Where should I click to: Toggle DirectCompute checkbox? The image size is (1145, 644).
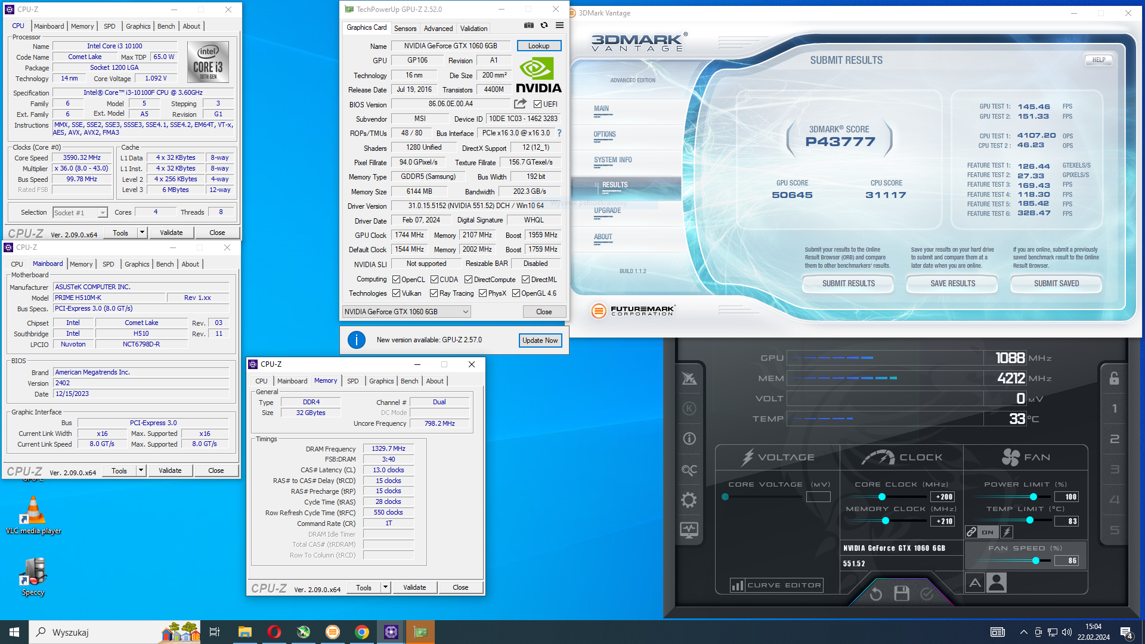[469, 280]
